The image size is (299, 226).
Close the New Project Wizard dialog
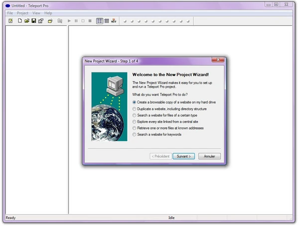coord(218,60)
